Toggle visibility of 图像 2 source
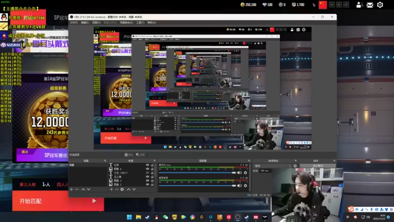The height and width of the screenshot is (222, 394). 147,185
